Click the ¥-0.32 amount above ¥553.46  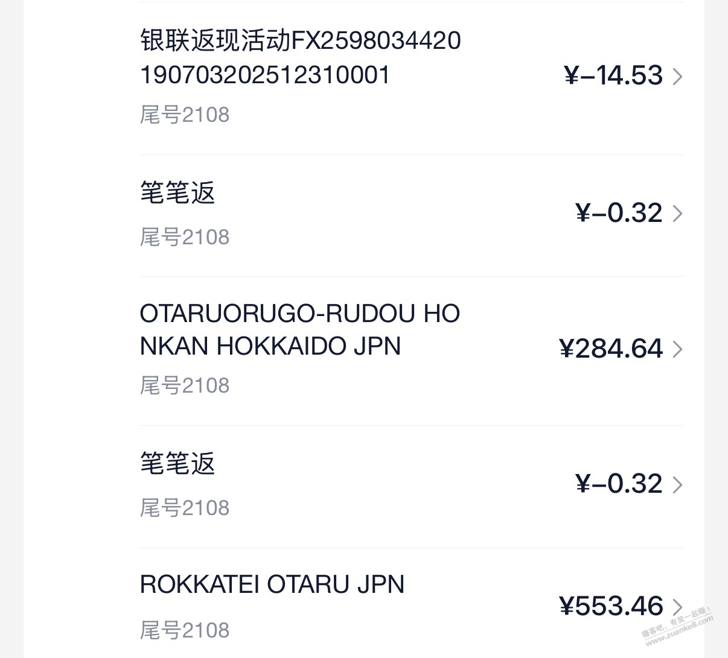pyautogui.click(x=619, y=484)
